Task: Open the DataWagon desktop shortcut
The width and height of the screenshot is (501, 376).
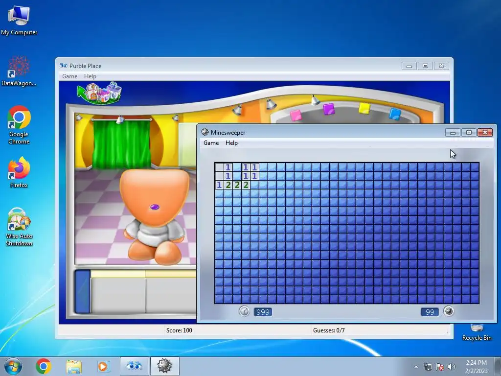Action: click(x=19, y=70)
